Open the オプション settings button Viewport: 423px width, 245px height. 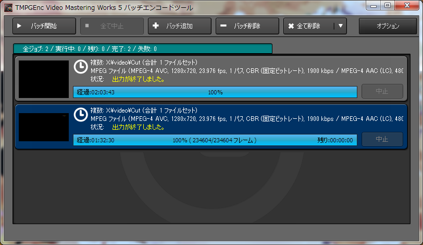[388, 26]
